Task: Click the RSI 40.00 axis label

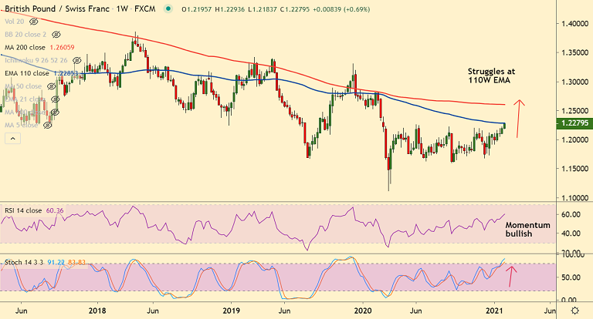Action: pos(571,233)
